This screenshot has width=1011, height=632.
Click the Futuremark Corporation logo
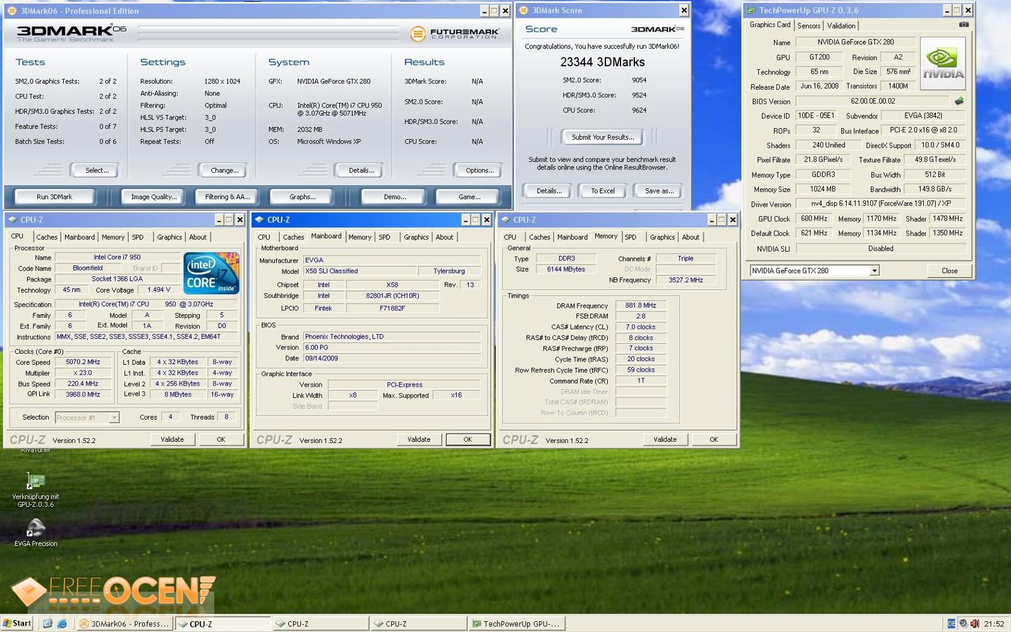[x=455, y=33]
